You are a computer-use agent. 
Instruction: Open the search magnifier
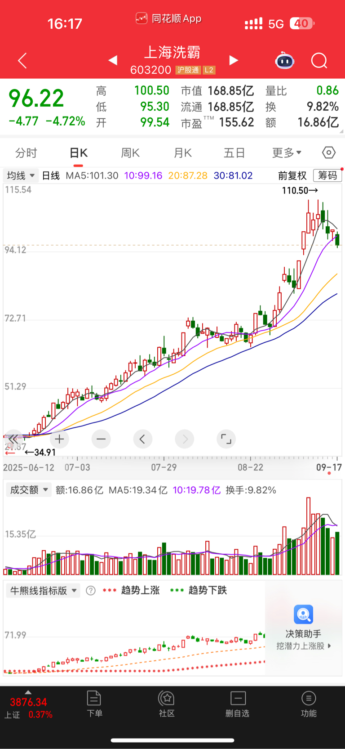pyautogui.click(x=319, y=60)
